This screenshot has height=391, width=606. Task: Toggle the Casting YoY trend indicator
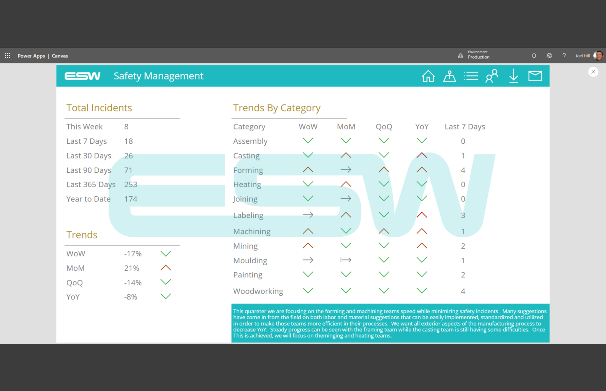pos(421,155)
